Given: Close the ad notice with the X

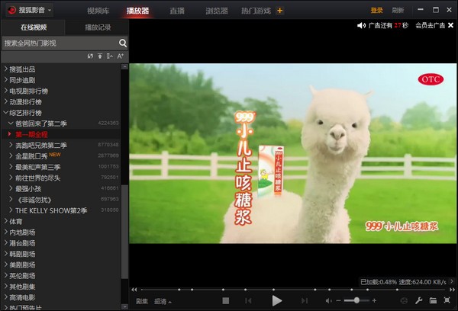Looking at the screenshot, I should tap(450, 25).
